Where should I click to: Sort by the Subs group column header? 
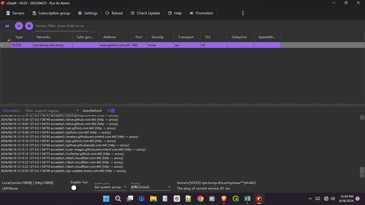pyautogui.click(x=85, y=37)
